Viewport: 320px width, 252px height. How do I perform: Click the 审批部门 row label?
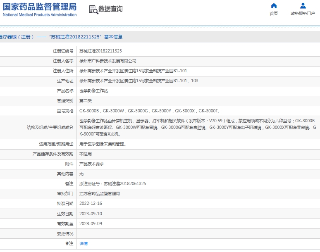pos(65,194)
